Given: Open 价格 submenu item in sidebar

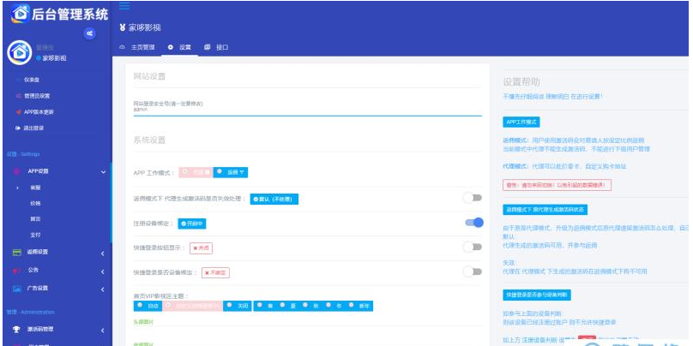Looking at the screenshot, I should click(x=35, y=203).
